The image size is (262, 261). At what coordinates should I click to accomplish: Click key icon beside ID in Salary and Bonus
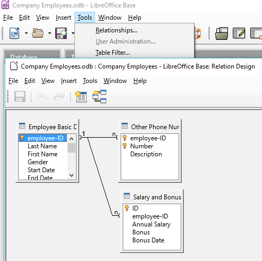pyautogui.click(x=127, y=208)
